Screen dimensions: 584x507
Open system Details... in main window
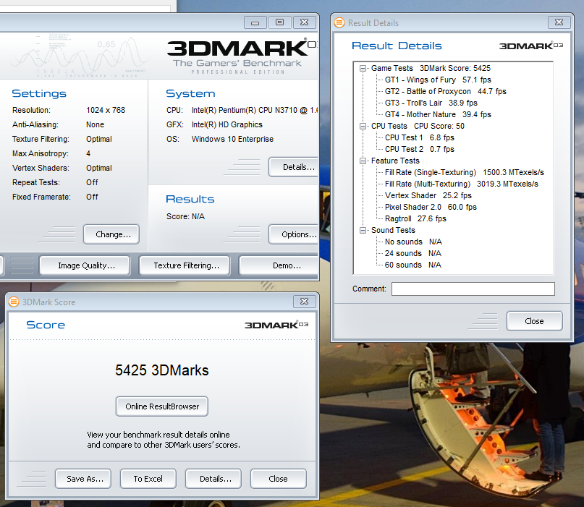(295, 167)
